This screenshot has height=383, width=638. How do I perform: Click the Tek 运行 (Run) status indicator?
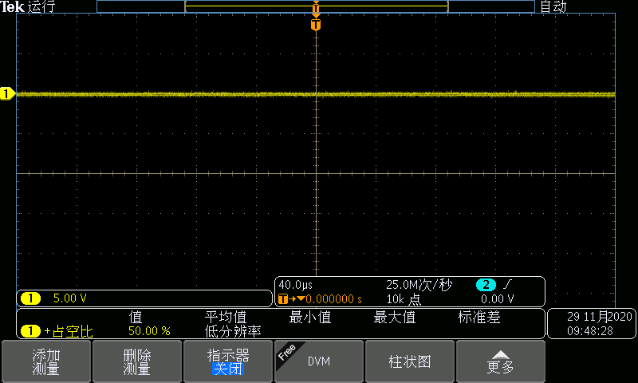pos(27,6)
